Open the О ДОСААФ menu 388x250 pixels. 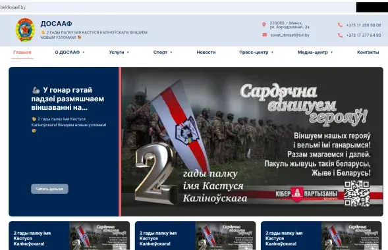click(x=67, y=53)
